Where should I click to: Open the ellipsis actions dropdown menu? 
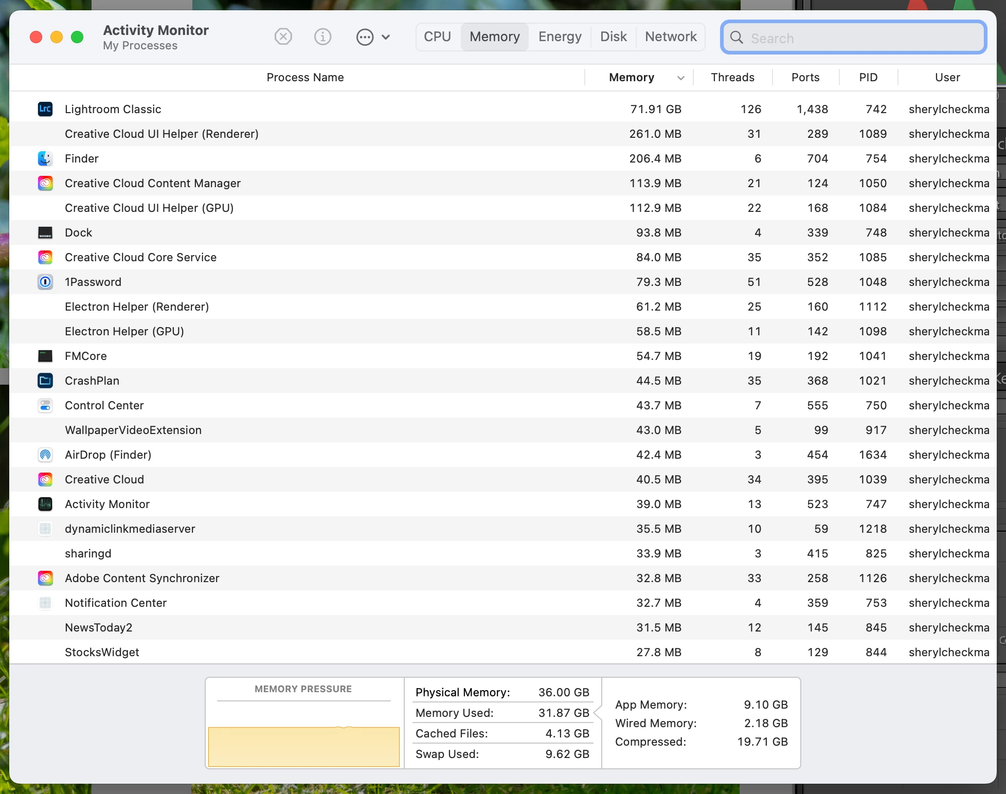(365, 37)
